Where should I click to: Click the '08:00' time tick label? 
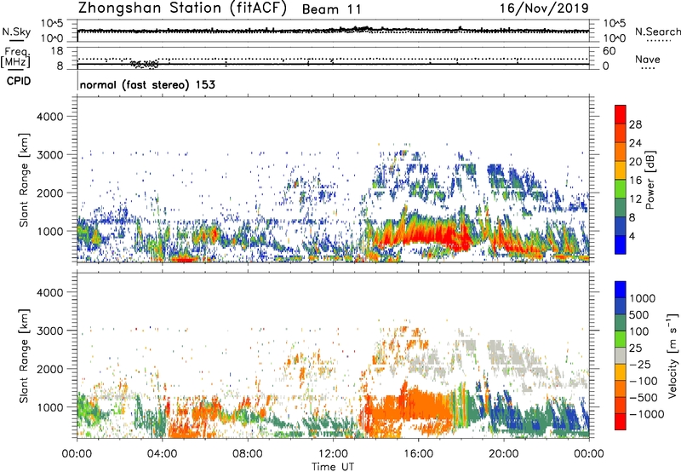click(x=248, y=454)
